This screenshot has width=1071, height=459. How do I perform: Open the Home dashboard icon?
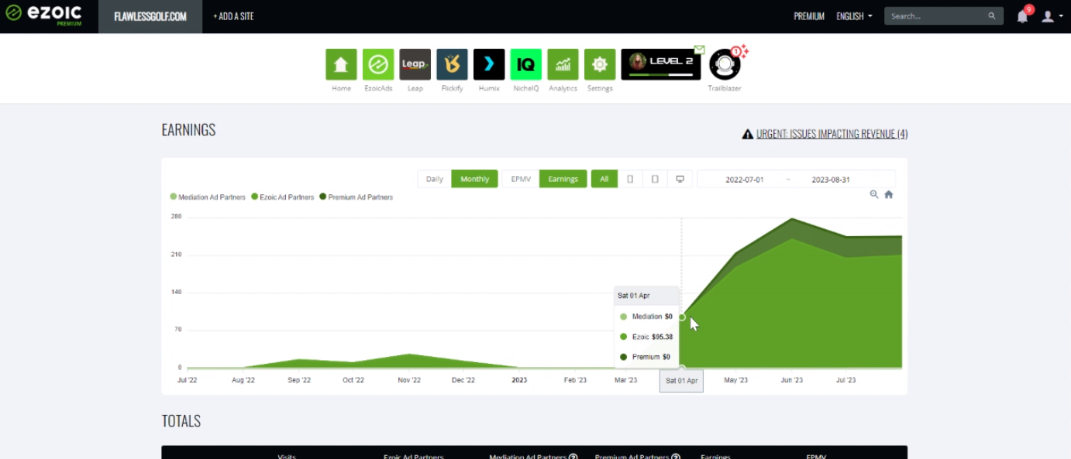tap(341, 64)
